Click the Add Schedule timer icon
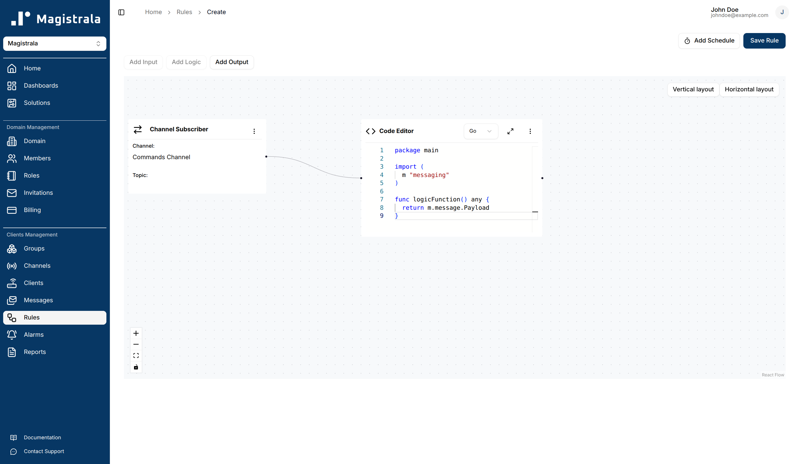The width and height of the screenshot is (798, 464). click(687, 41)
